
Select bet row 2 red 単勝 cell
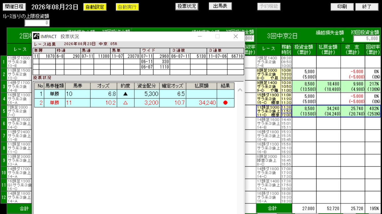click(x=54, y=103)
